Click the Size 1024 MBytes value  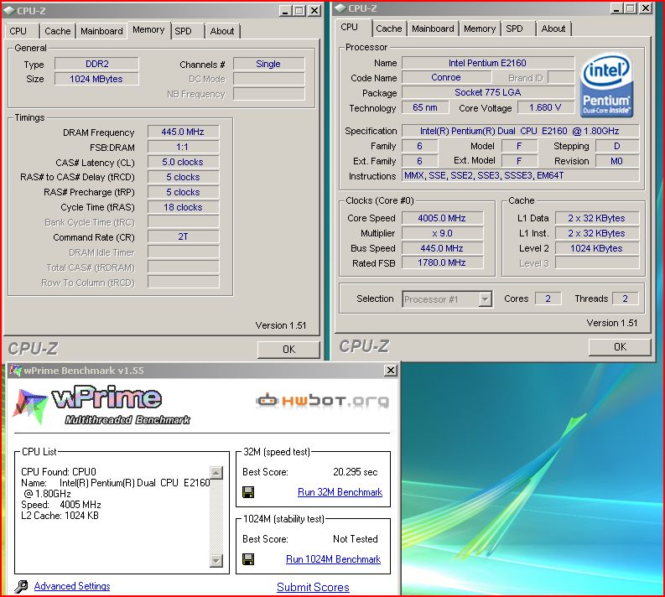(x=96, y=79)
